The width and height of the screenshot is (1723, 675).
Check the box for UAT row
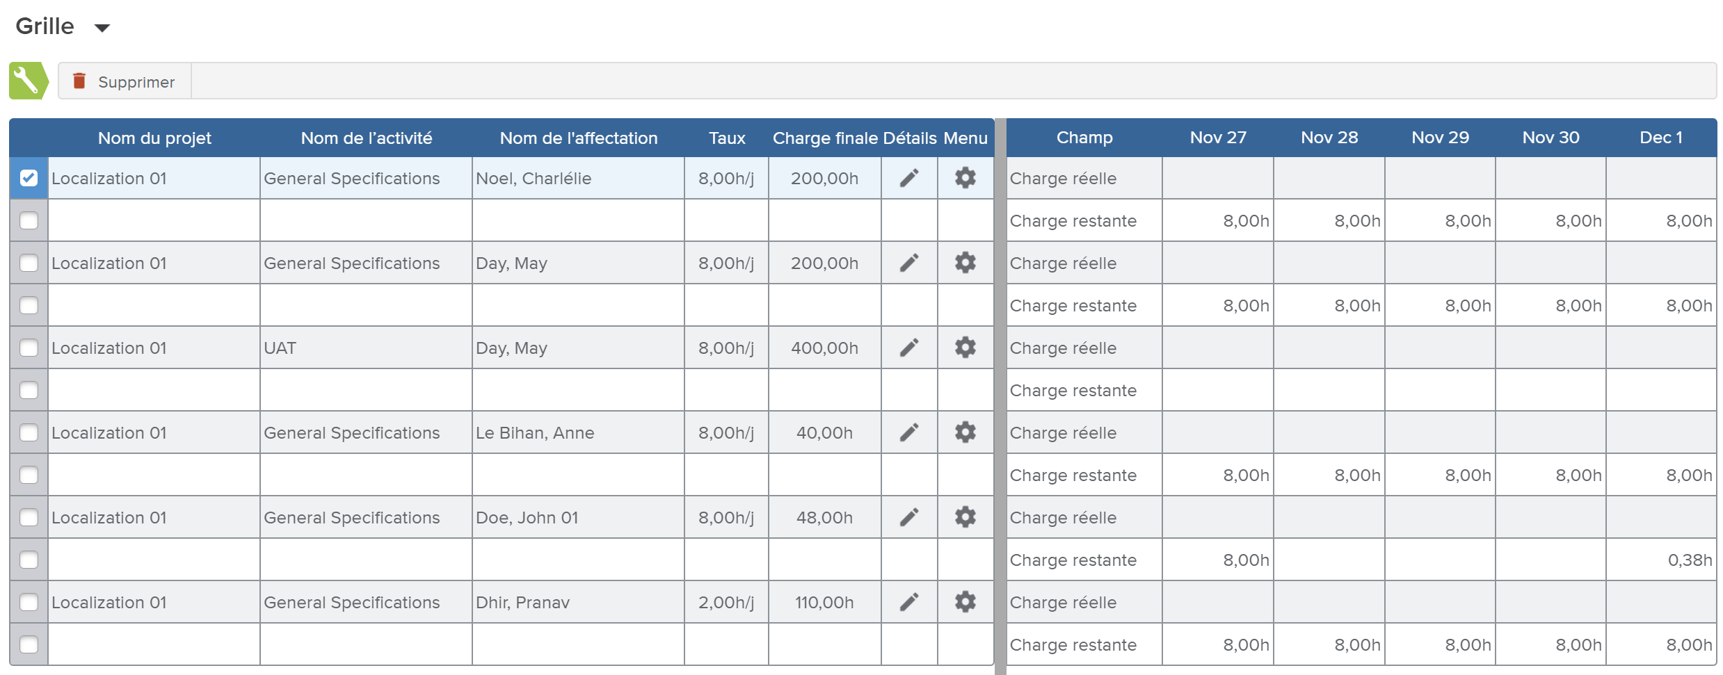[x=29, y=348]
